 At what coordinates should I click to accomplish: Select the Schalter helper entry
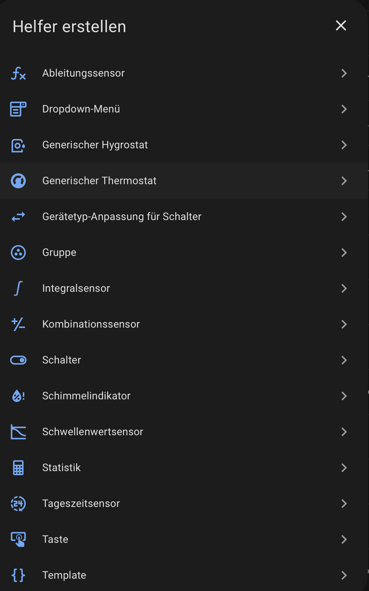[x=62, y=360]
